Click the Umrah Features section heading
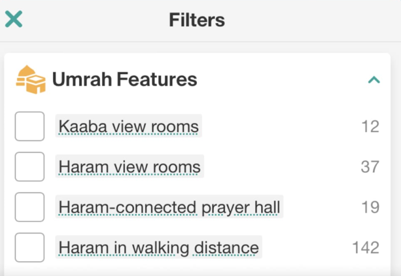 tap(125, 80)
